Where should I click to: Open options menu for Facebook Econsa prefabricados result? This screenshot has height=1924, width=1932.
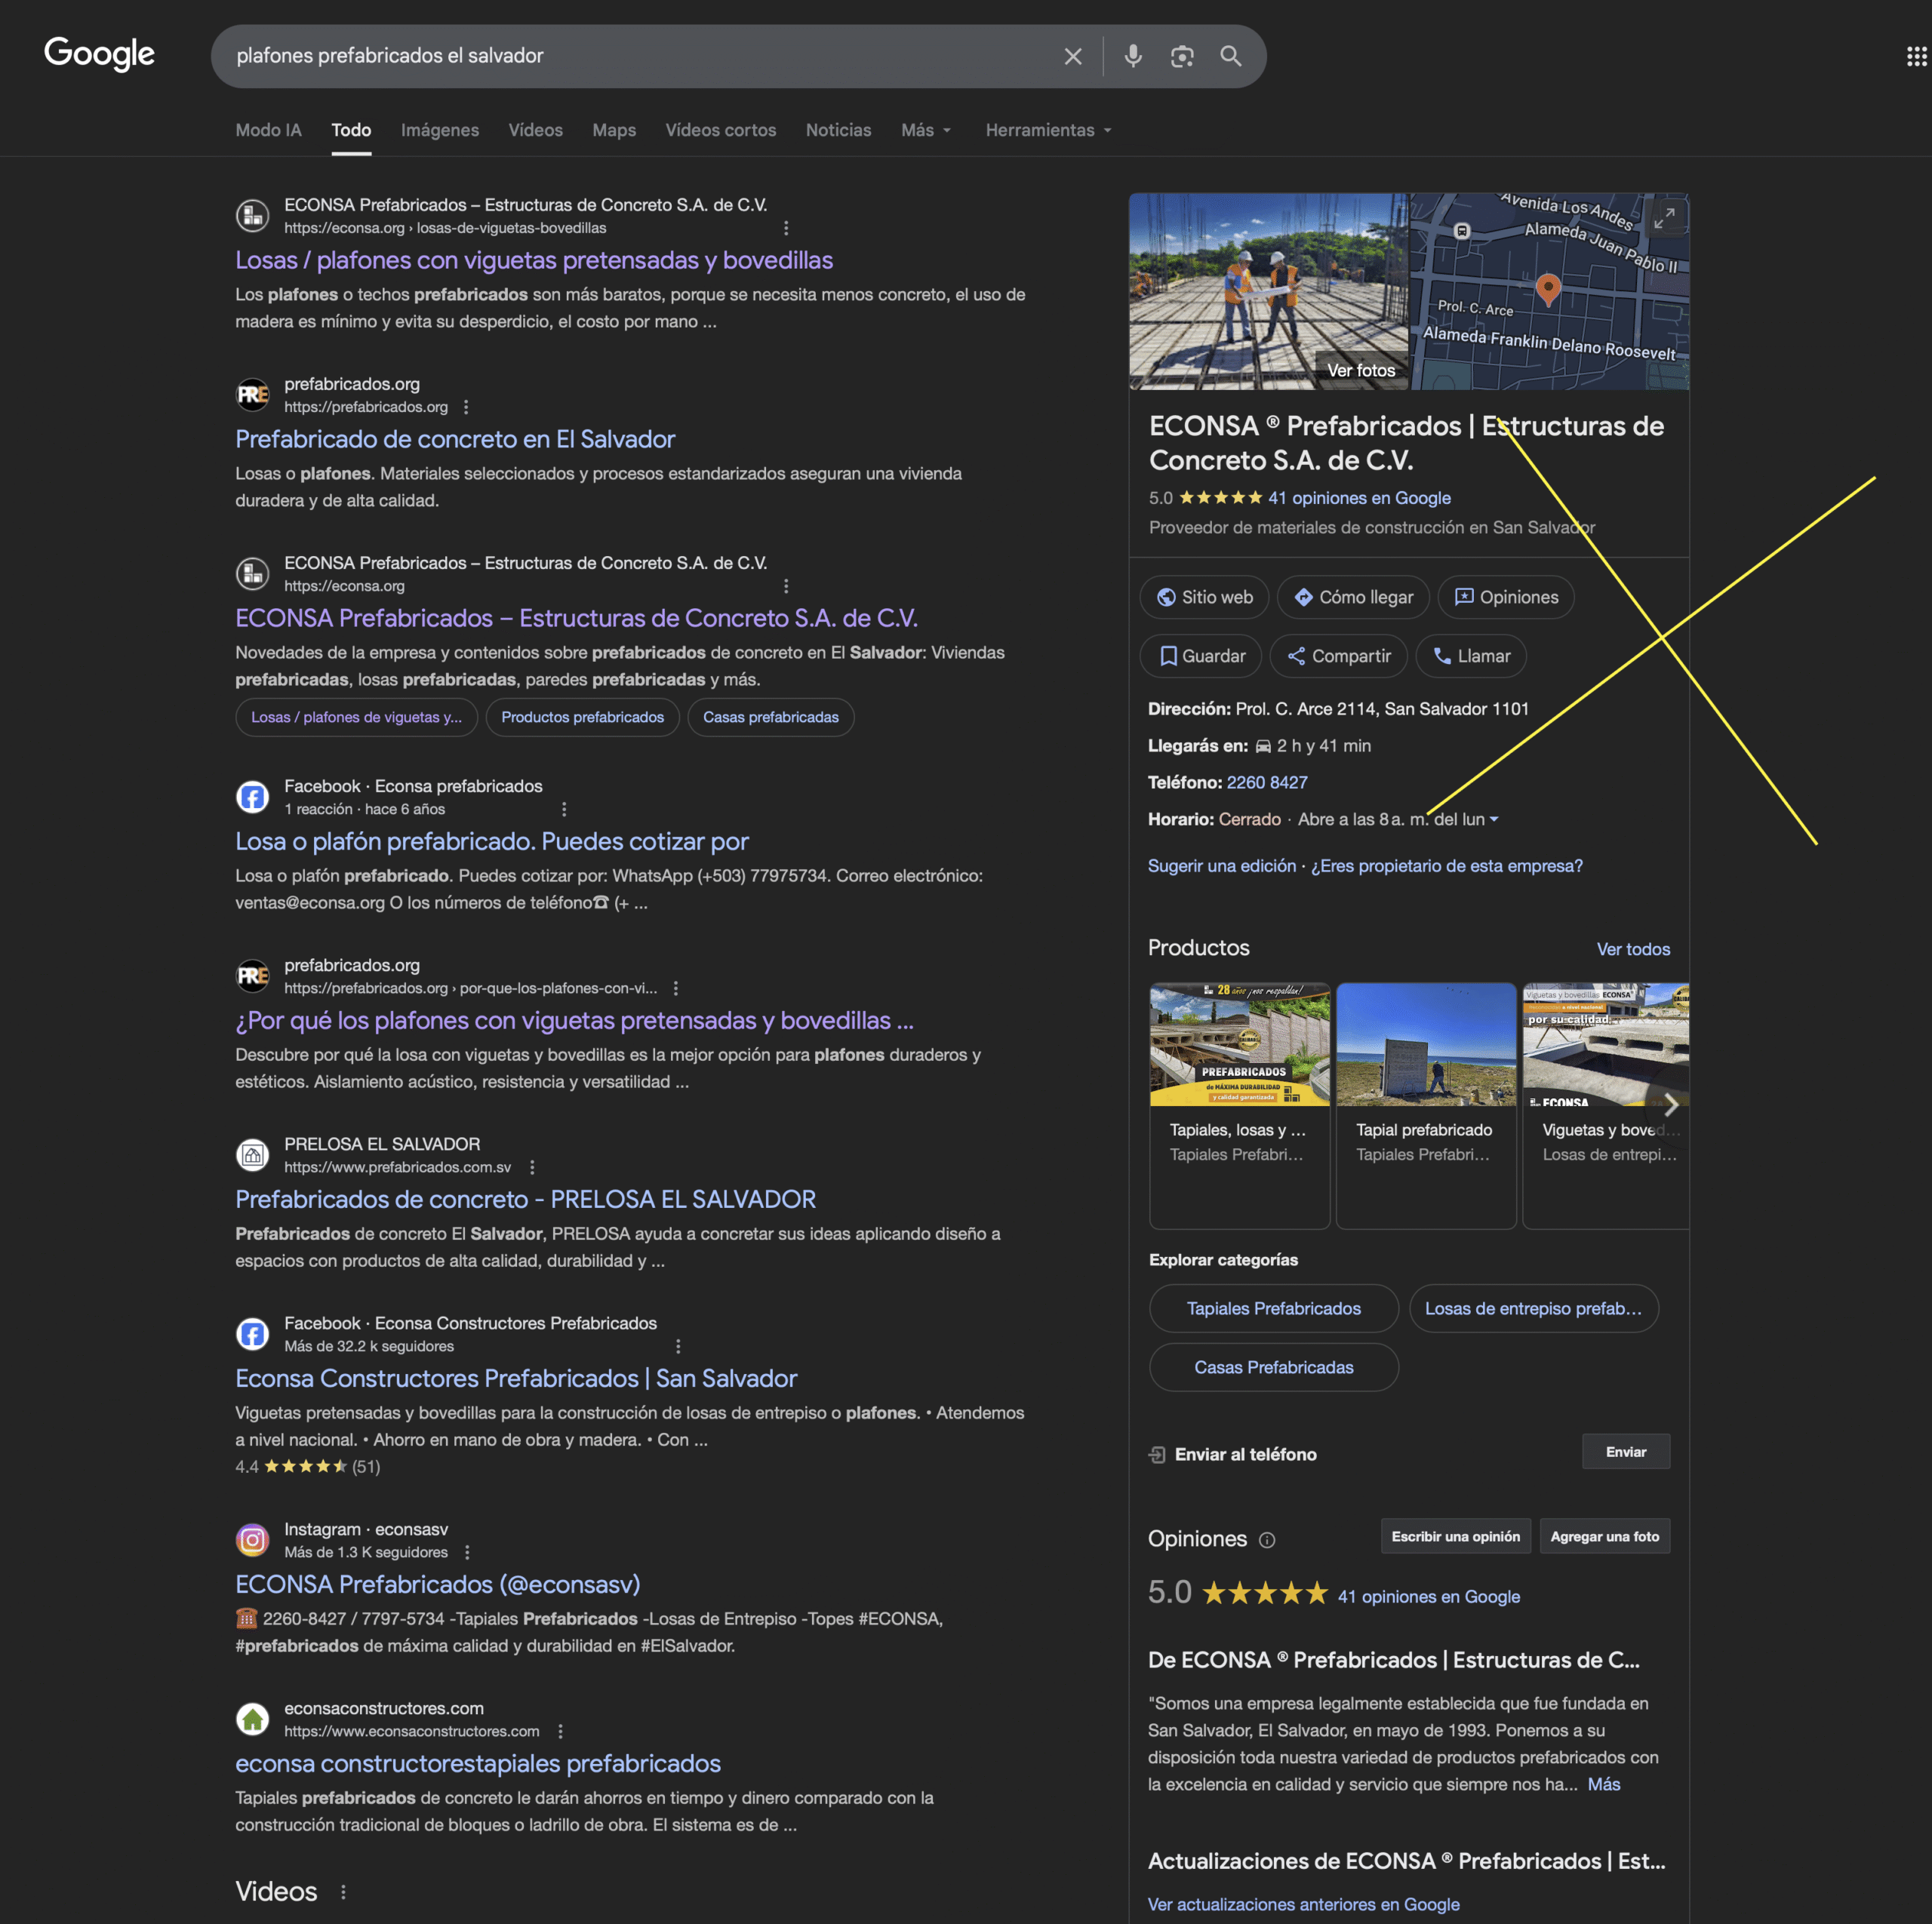564,809
